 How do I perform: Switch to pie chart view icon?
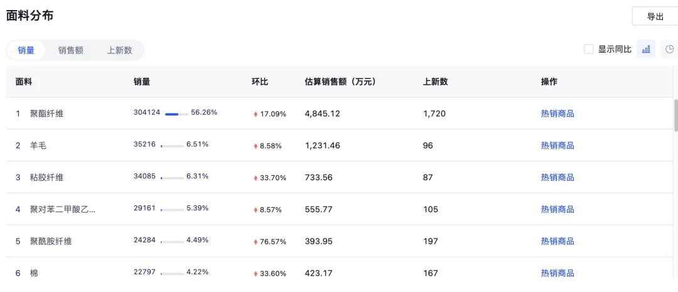670,50
